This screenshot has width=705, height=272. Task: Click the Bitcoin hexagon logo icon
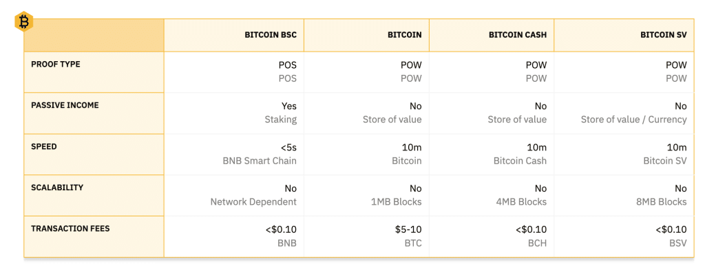[23, 21]
